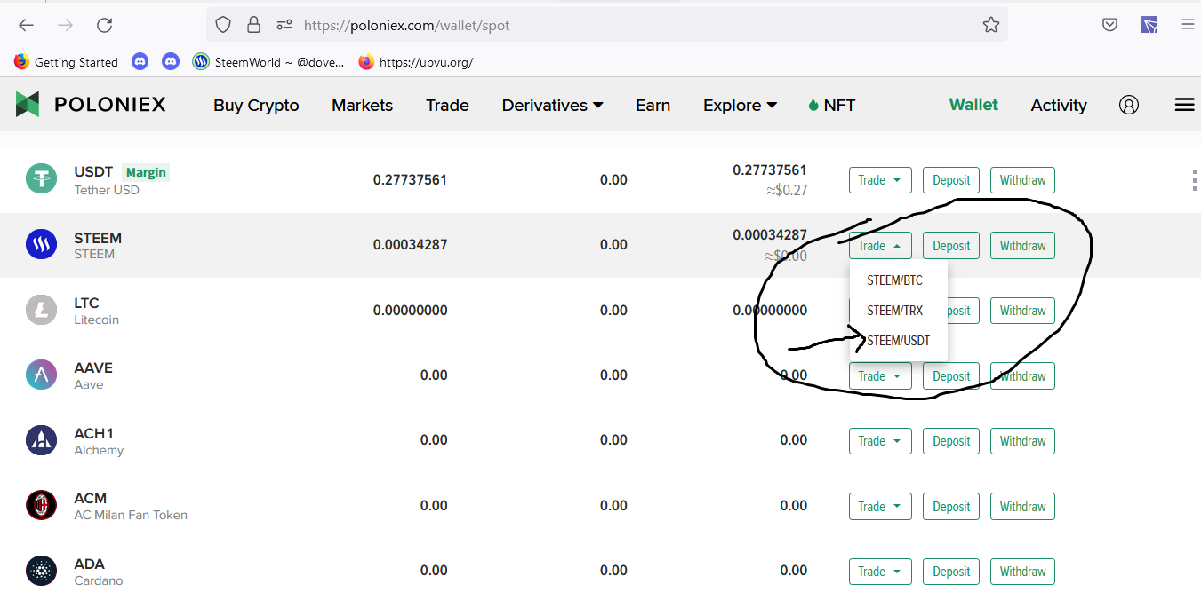
Task: Withdraw ACH1
Action: tap(1022, 441)
